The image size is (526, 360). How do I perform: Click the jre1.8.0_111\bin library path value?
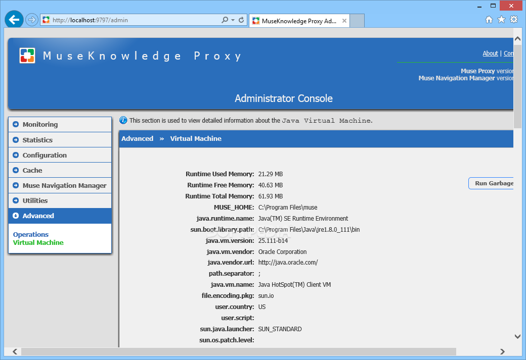click(x=309, y=229)
